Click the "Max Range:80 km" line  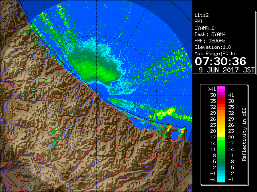pos(215,54)
